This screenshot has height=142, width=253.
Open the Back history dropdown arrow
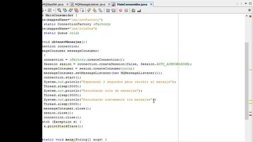[45, 10]
